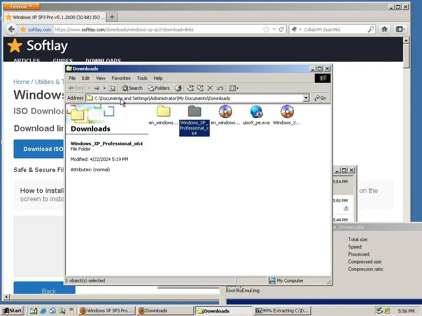Click the Back button in Explorer toolbar
This screenshot has width=422, height=316.
[76, 88]
